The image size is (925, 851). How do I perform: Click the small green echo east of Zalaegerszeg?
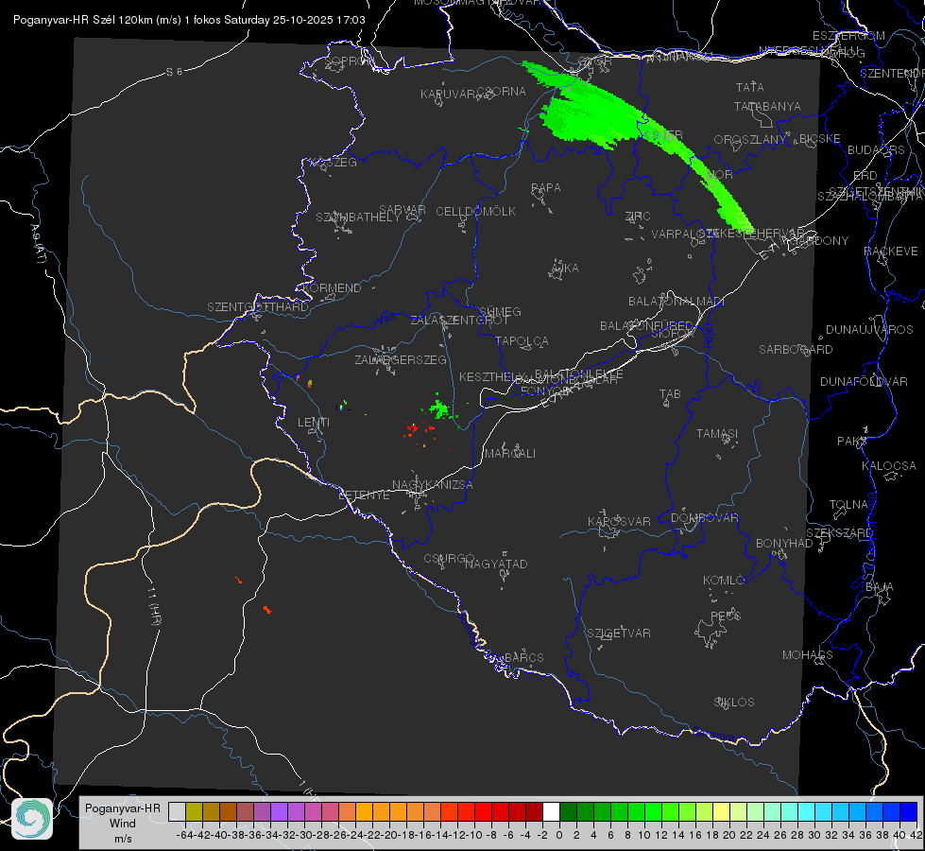439,408
